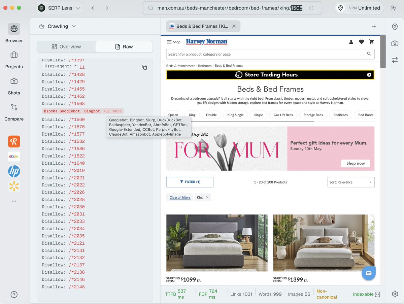Open the orange R bookmark icon

14,142
